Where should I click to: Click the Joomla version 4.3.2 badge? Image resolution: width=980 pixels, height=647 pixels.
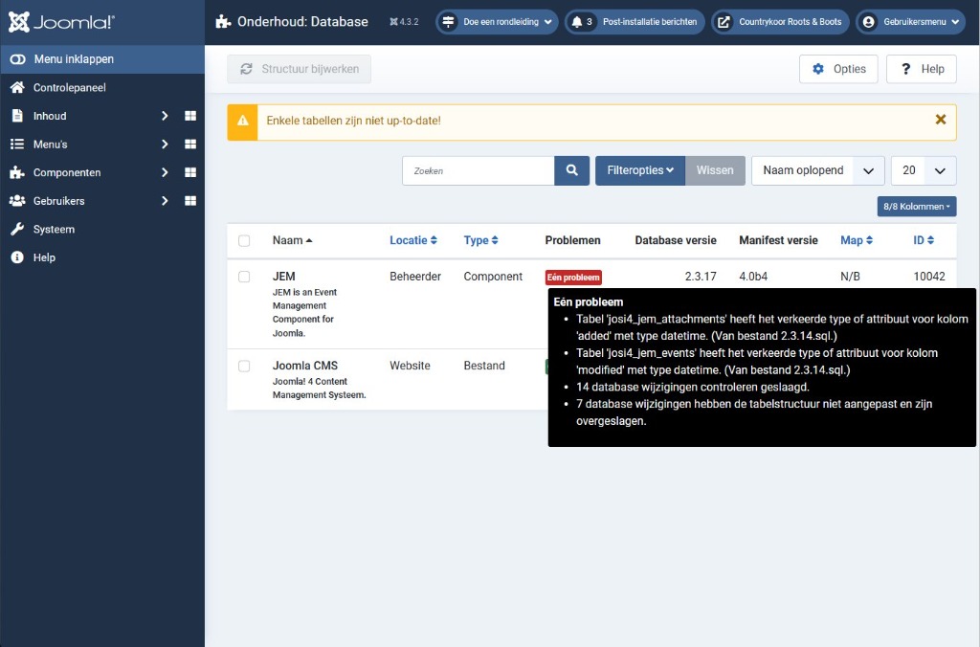404,22
